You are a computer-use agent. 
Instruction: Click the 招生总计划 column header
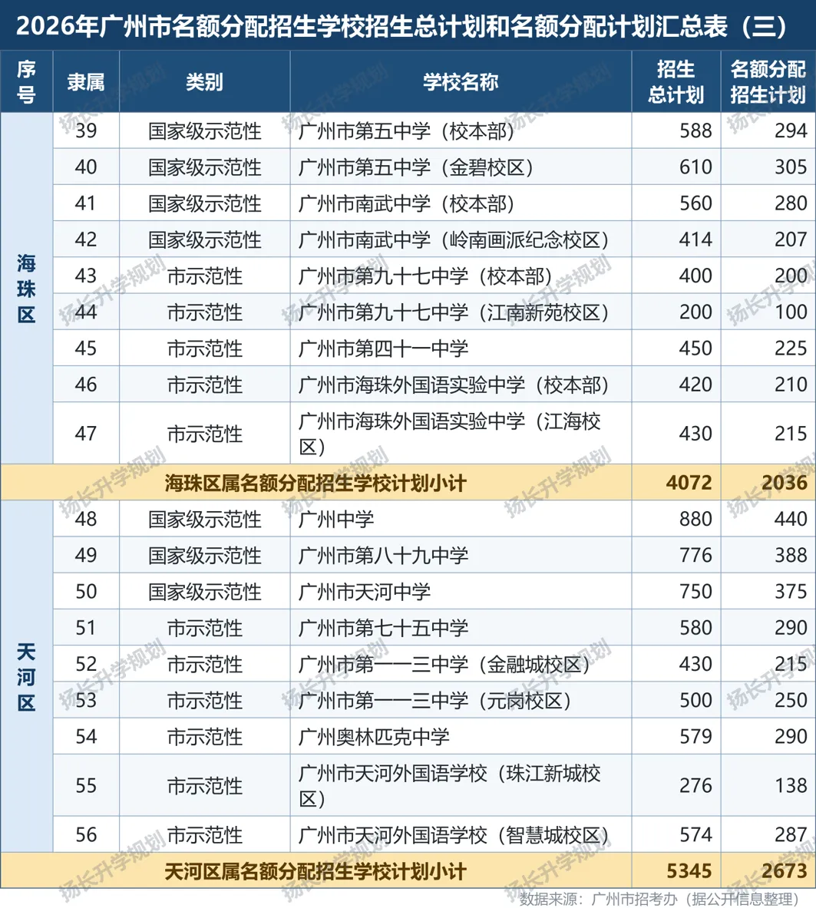tap(676, 81)
